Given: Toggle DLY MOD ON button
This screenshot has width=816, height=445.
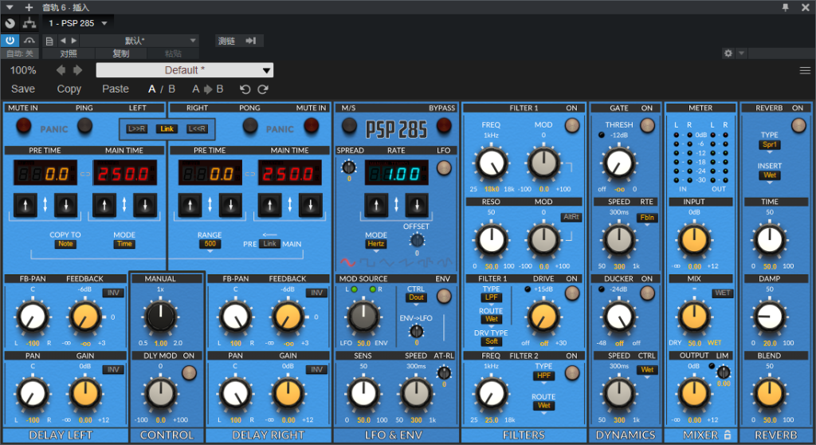Looking at the screenshot, I should tap(189, 372).
